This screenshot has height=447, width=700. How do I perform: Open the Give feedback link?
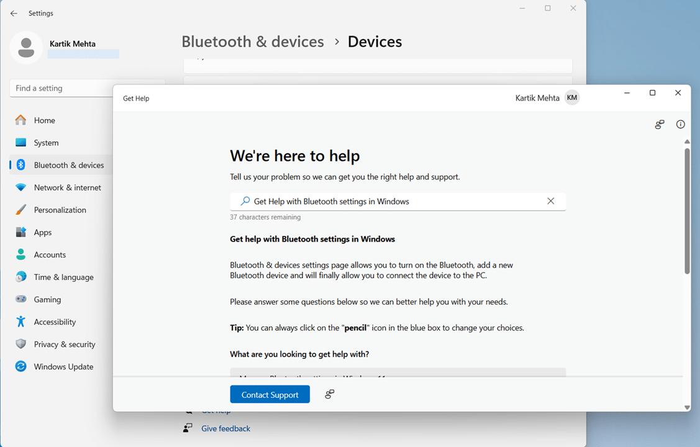[225, 428]
